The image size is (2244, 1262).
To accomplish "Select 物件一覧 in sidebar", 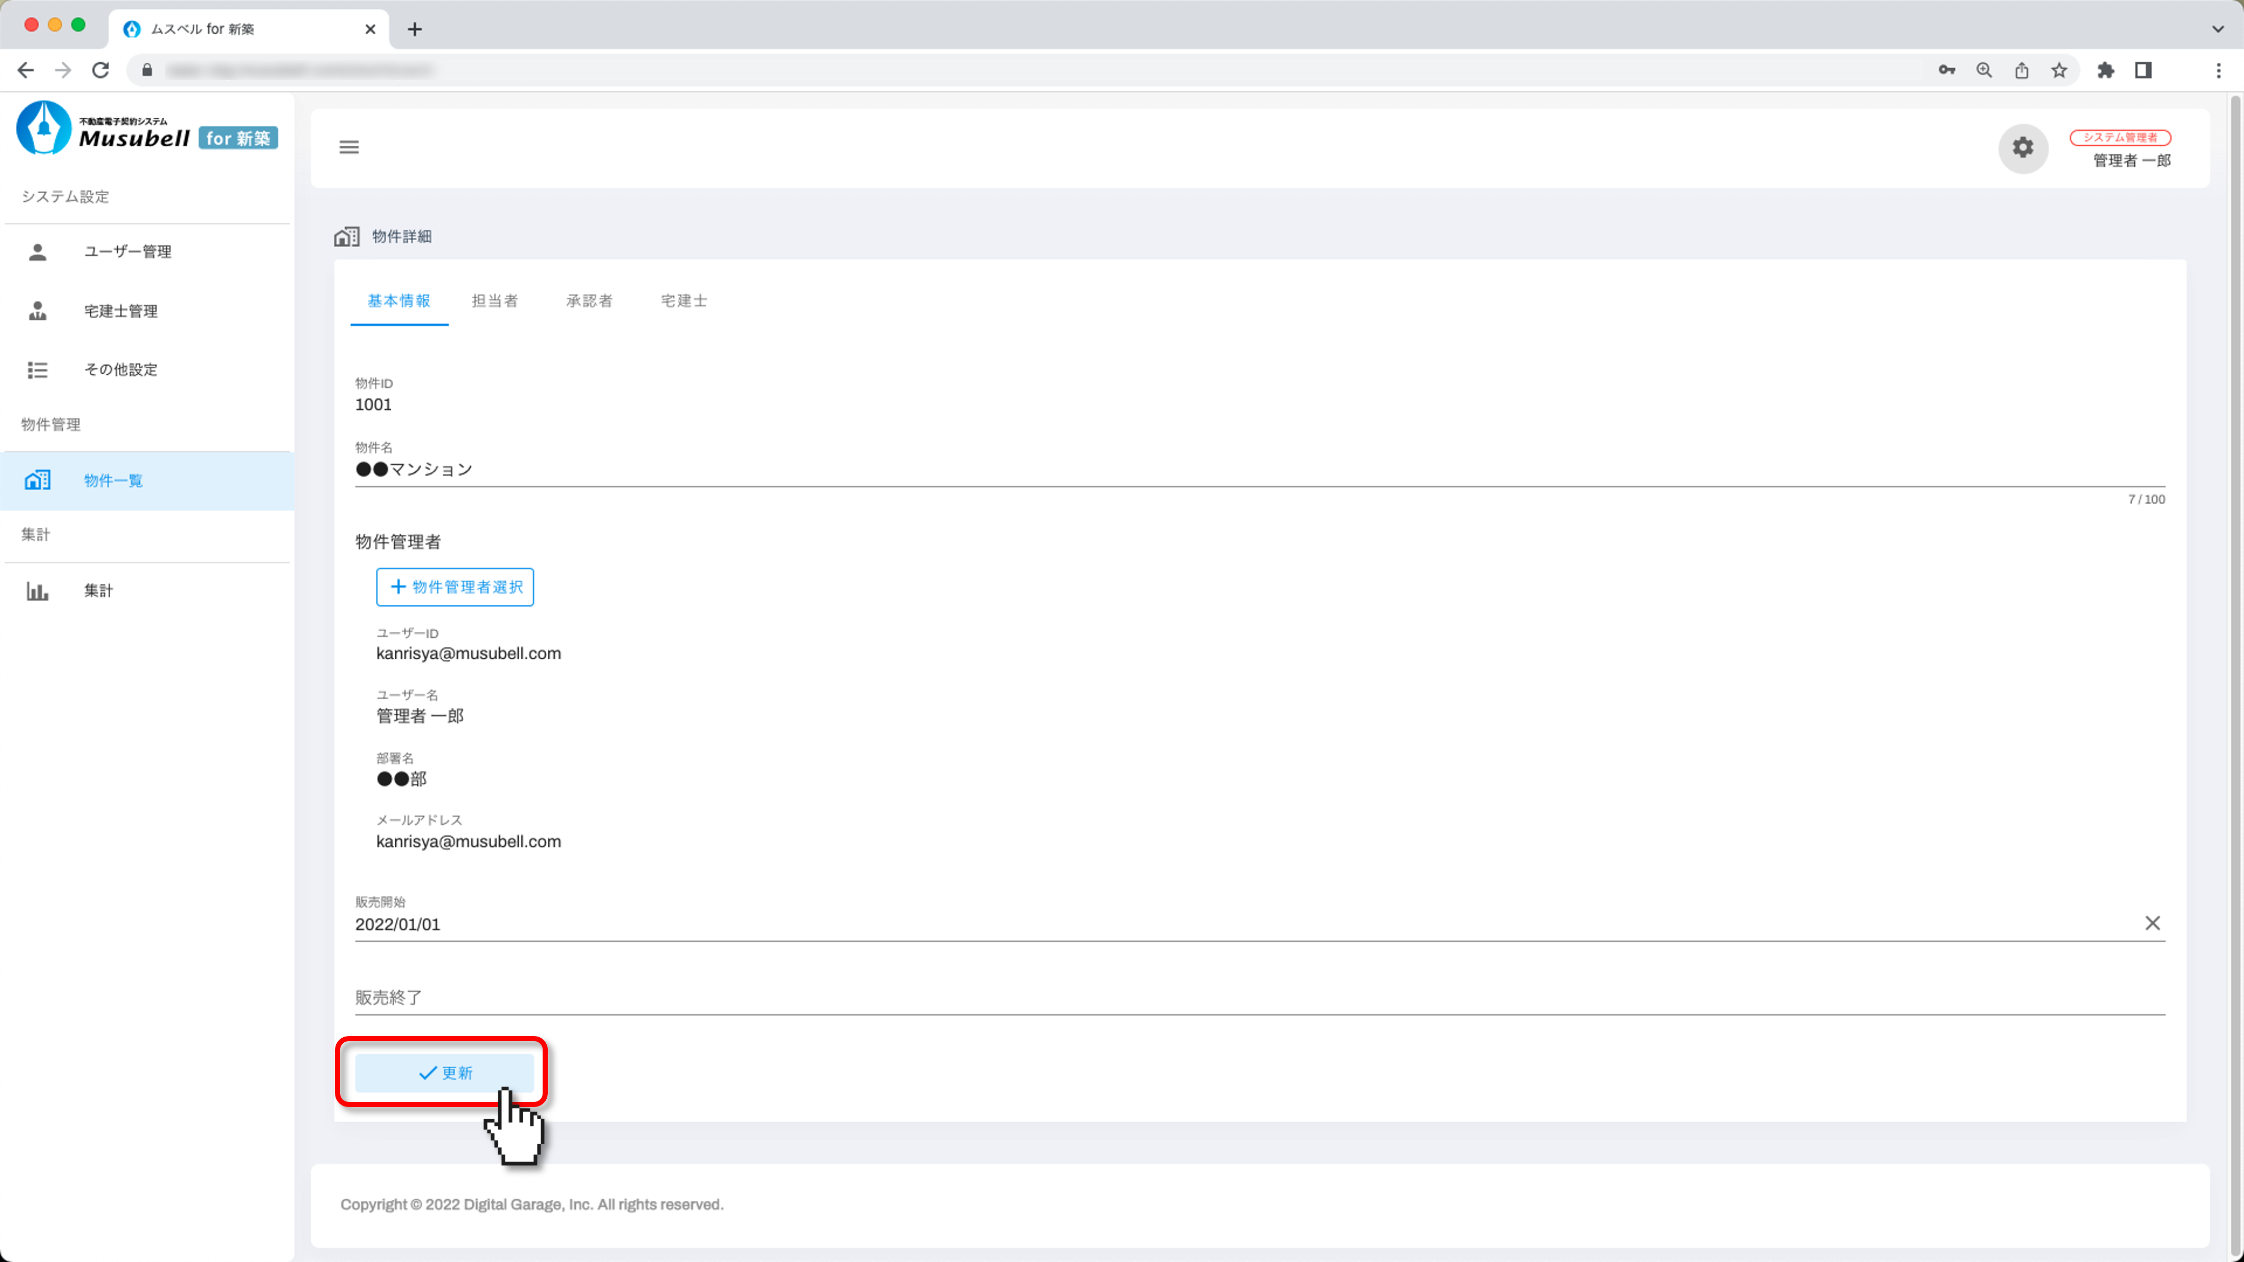I will click(113, 481).
